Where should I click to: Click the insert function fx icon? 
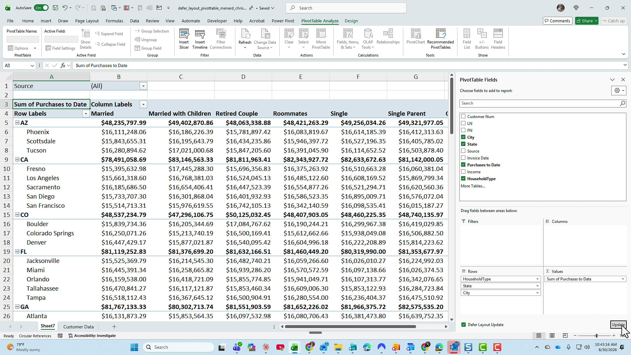[x=63, y=65]
